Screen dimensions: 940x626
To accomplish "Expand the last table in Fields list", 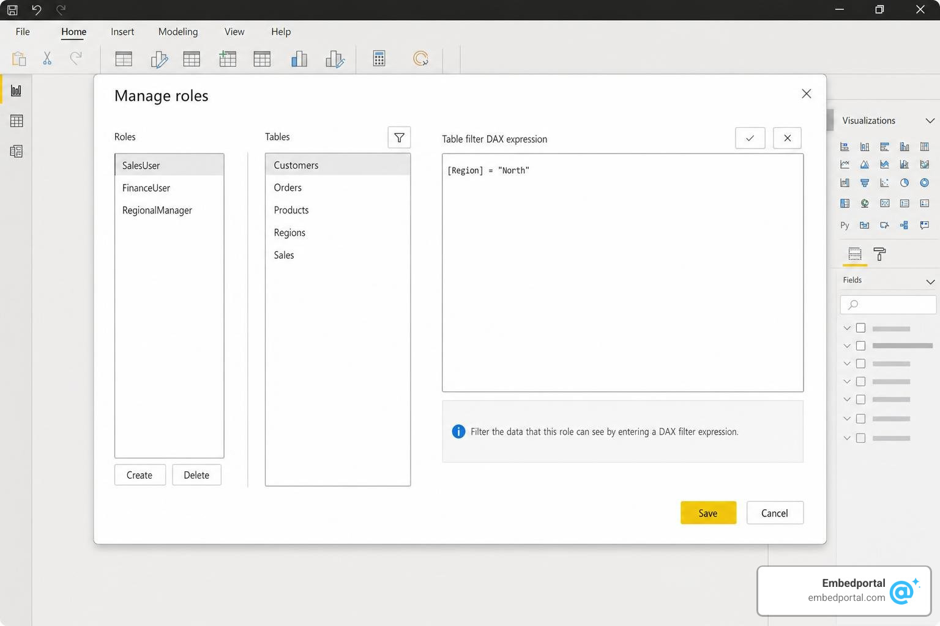I will (x=847, y=438).
